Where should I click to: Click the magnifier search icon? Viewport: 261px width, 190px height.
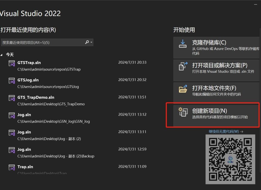click(87, 42)
